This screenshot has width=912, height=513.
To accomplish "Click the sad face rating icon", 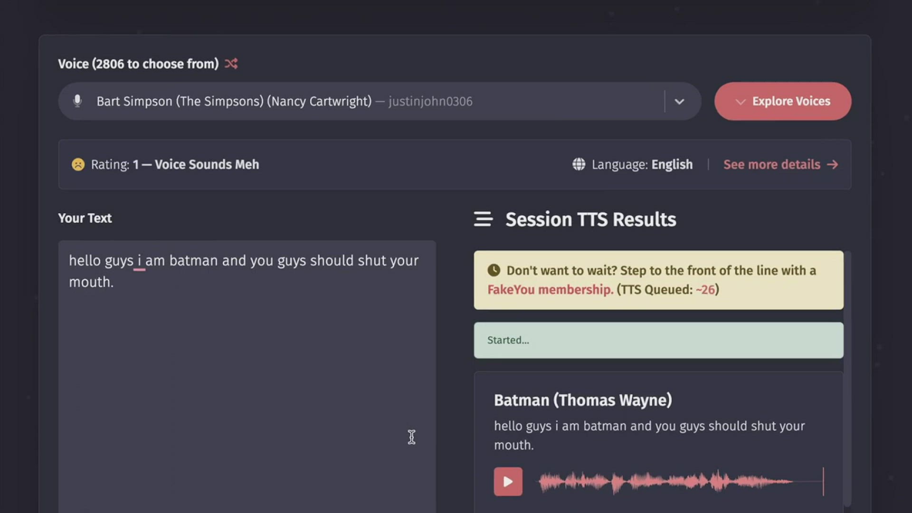I will click(78, 164).
